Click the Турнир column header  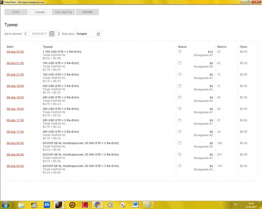pyautogui.click(x=48, y=47)
